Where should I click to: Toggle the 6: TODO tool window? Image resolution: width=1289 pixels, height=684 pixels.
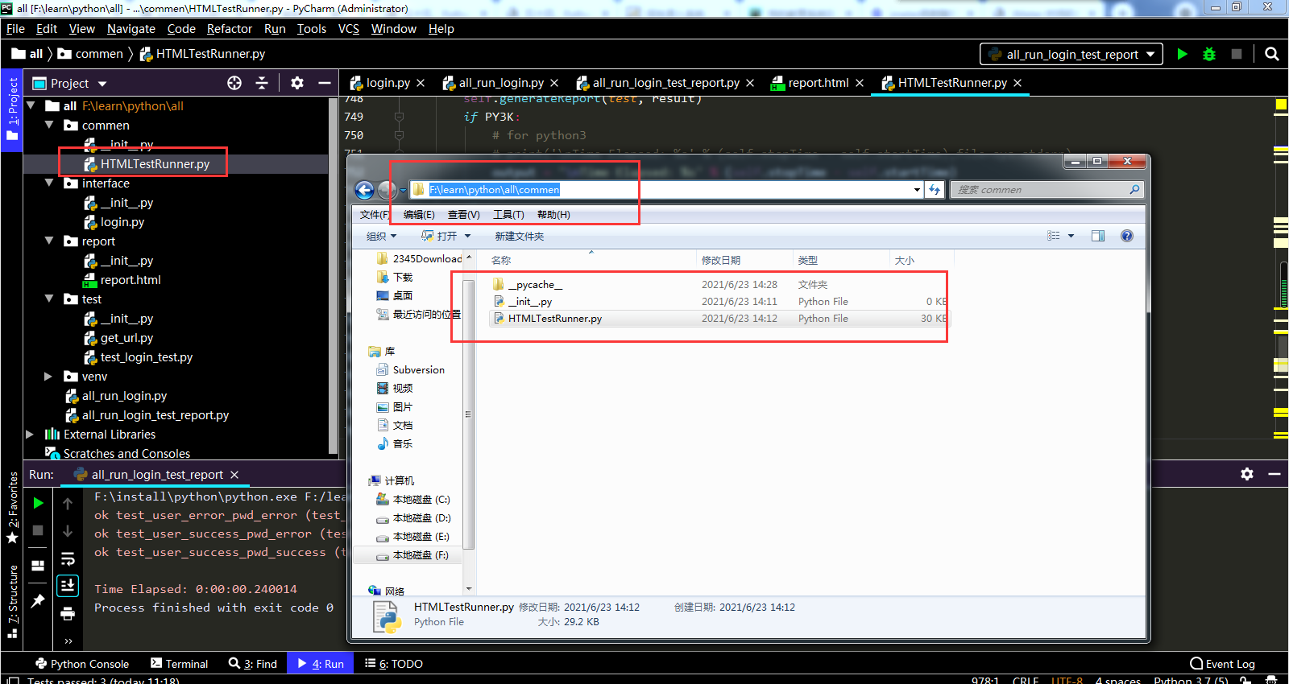click(x=393, y=664)
